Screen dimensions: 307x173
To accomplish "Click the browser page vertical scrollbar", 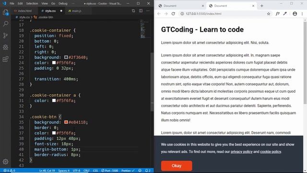I will coord(305,63).
